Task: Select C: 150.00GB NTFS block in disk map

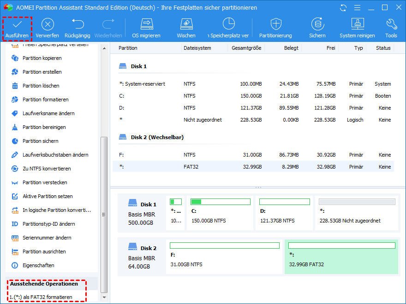Action: [x=221, y=213]
